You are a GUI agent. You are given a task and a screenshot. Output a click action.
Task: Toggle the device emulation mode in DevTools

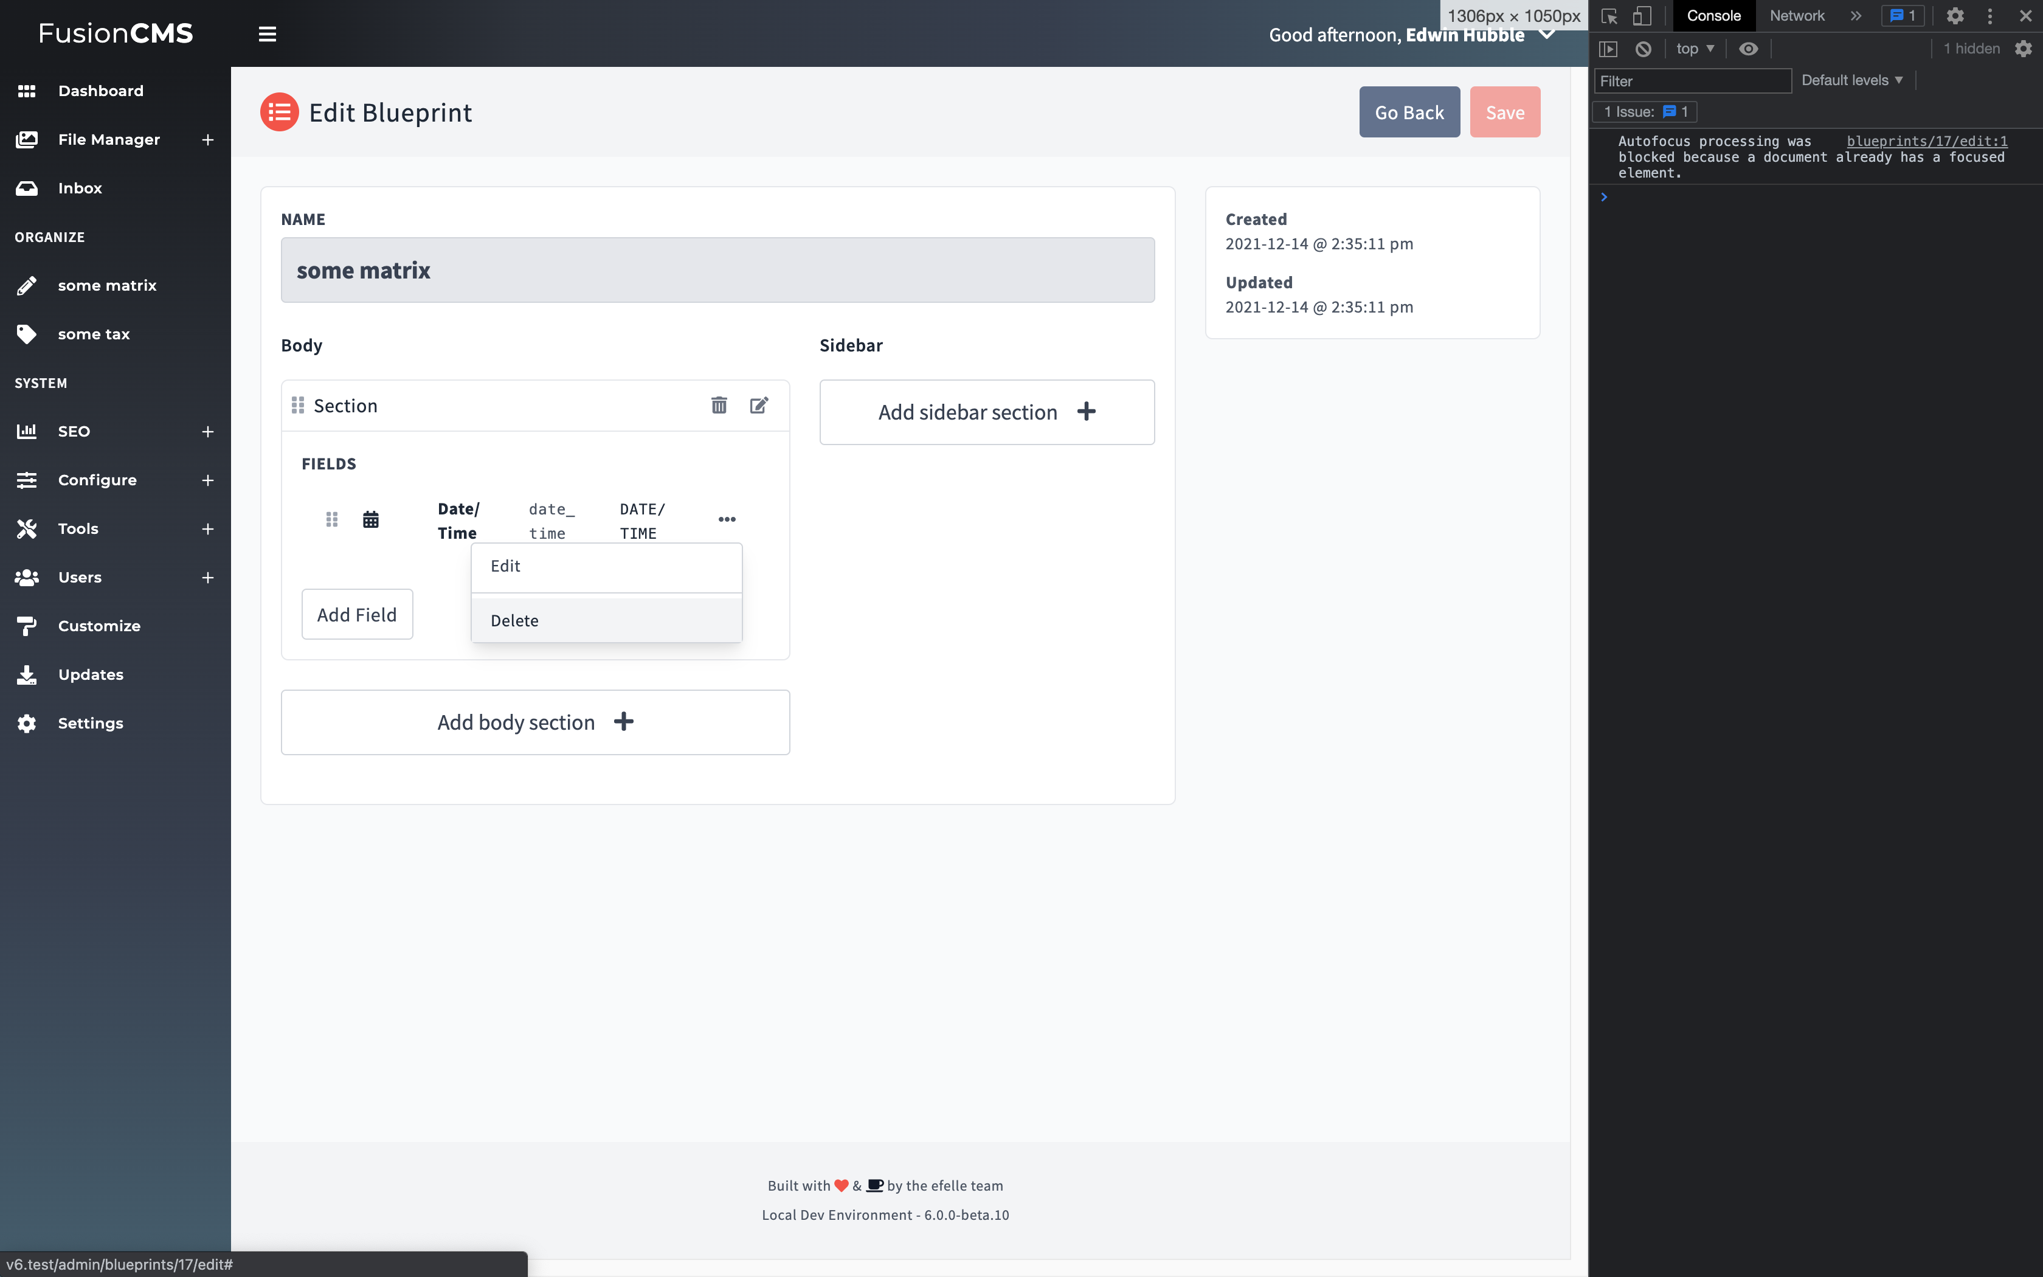click(1642, 16)
